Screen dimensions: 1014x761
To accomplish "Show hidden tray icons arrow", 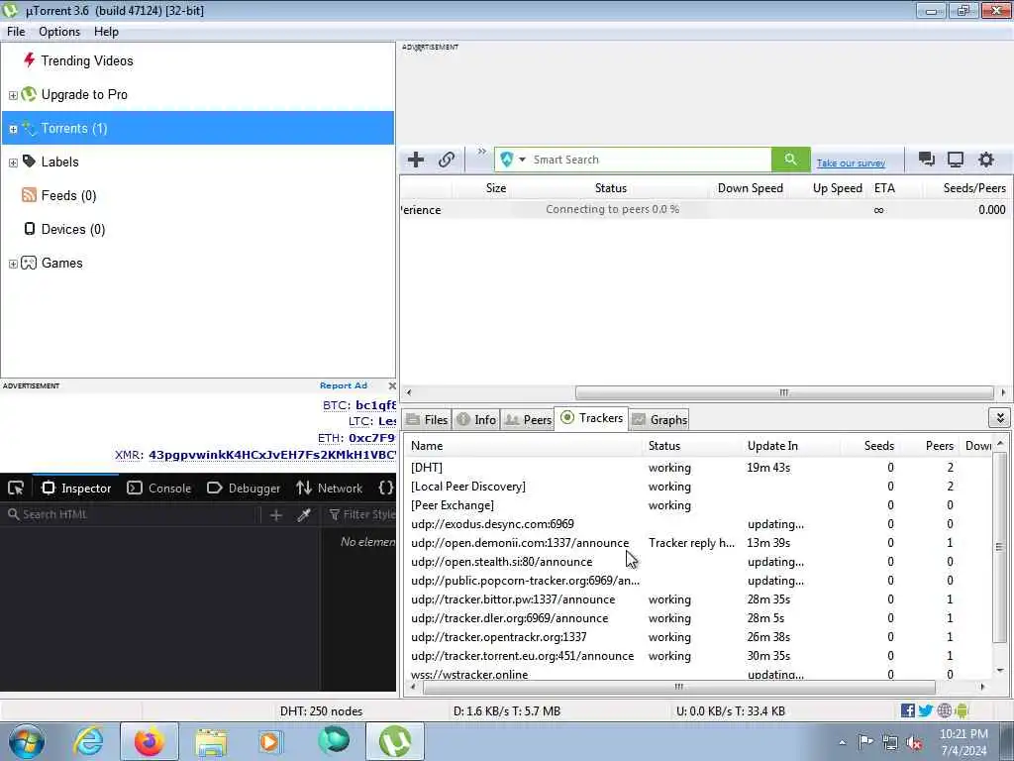I will (842, 743).
